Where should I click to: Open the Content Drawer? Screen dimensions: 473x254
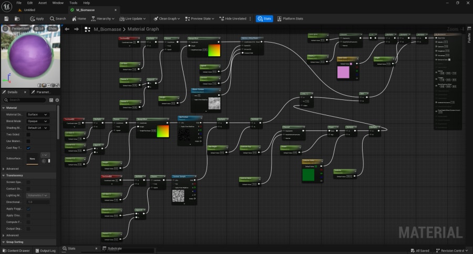16,250
